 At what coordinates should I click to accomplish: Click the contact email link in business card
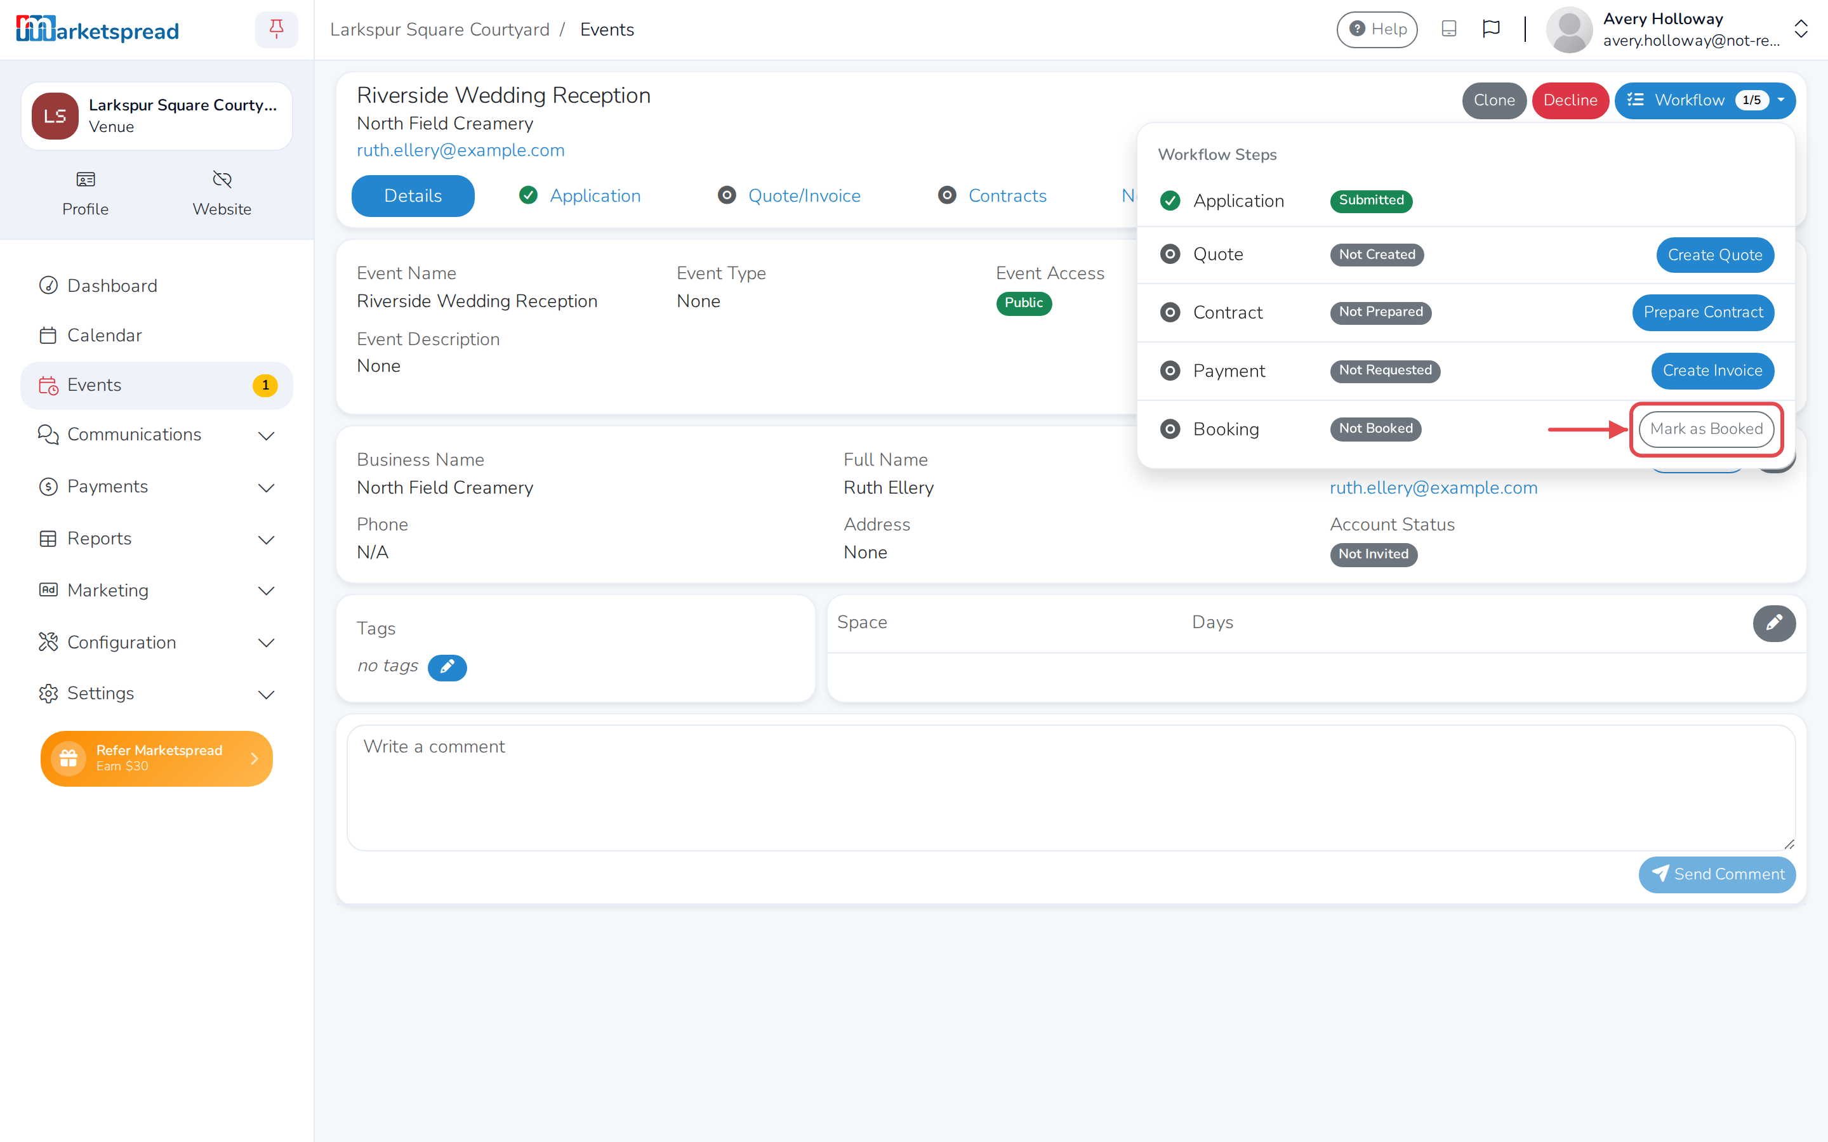1433,488
